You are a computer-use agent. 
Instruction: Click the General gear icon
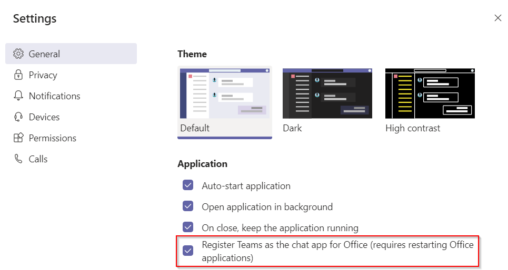pos(18,54)
